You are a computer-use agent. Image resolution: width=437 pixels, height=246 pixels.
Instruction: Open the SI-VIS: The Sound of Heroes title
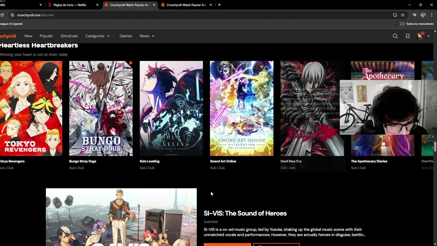coord(245,213)
